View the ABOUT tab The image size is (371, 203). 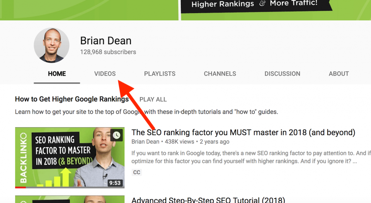339,74
